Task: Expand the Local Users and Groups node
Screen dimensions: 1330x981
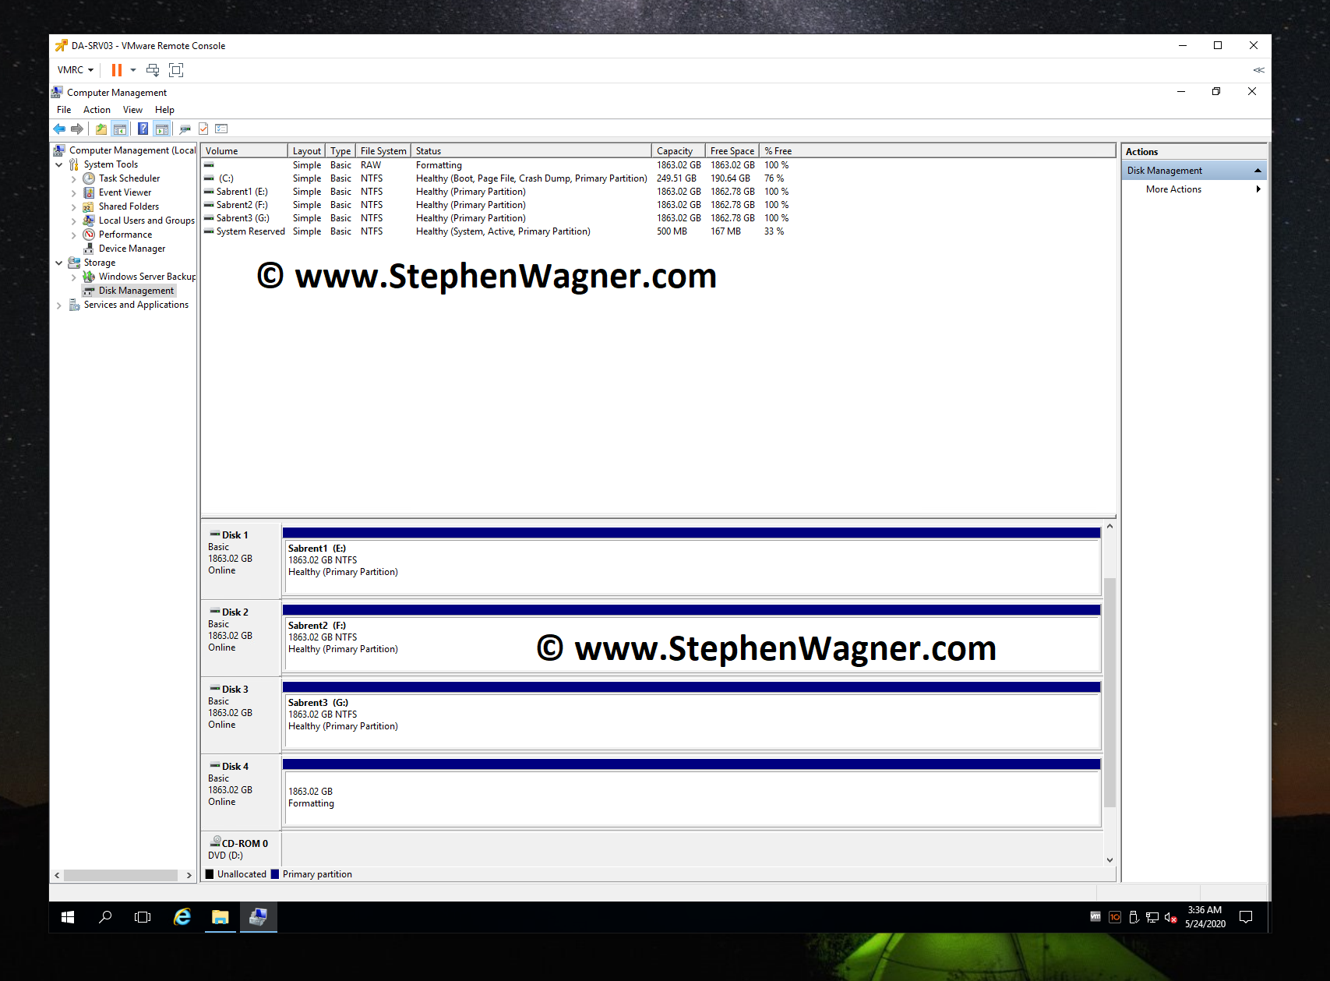Action: click(x=74, y=221)
